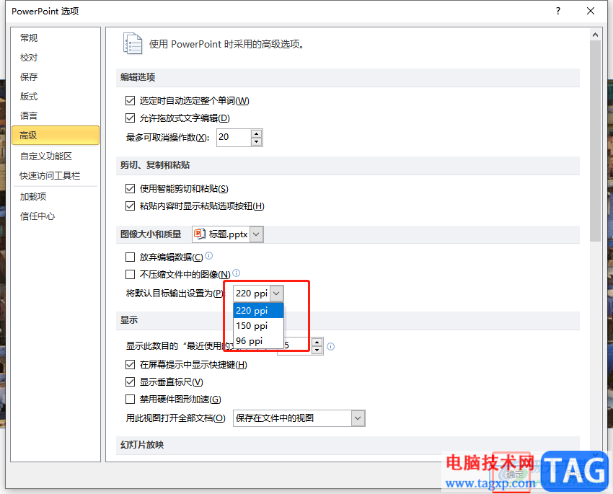Click info icon beside 不压缩文件中的图像
This screenshot has width=613, height=494.
236,273
